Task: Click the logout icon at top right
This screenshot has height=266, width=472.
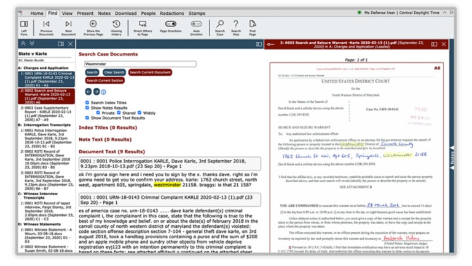Action: (x=452, y=13)
